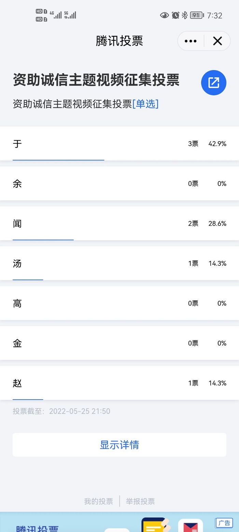239x532 pixels.
Task: Open the mini-program three-dot menu
Action: (x=191, y=41)
